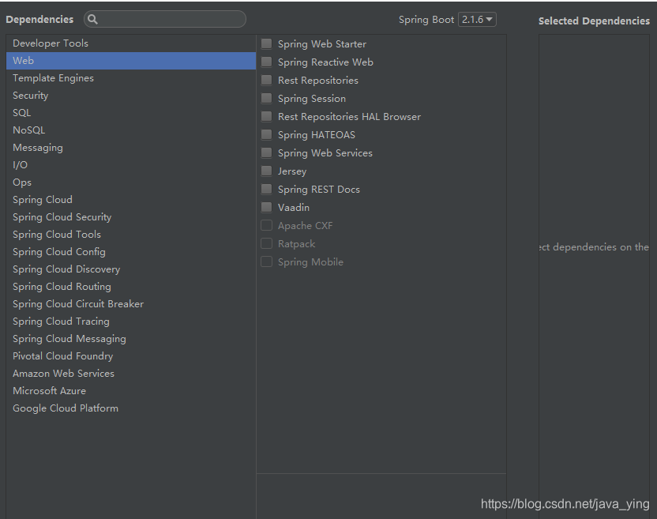657x519 pixels.
Task: Select the Web category
Action: [x=131, y=61]
